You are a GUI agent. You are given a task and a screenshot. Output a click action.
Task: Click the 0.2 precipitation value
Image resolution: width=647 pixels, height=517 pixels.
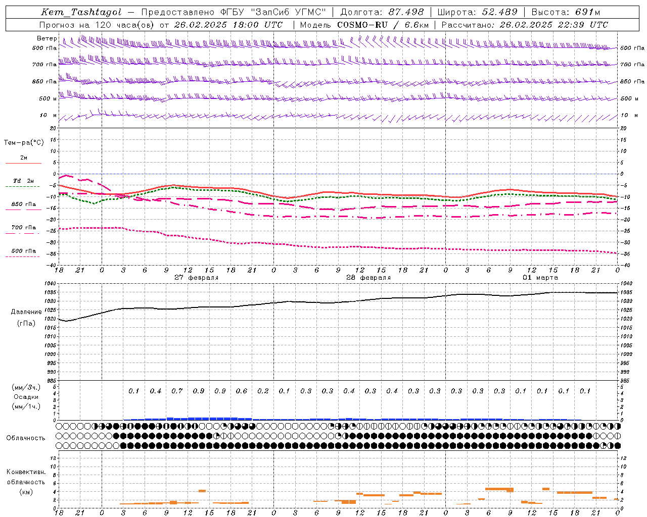coord(263,391)
